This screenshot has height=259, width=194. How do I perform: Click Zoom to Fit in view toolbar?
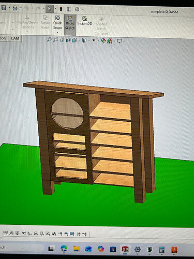point(49,40)
